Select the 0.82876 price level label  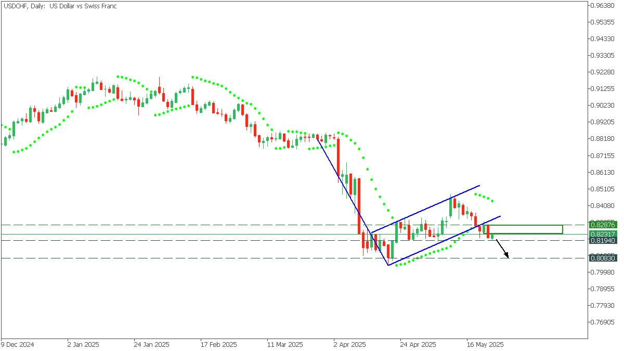603,225
